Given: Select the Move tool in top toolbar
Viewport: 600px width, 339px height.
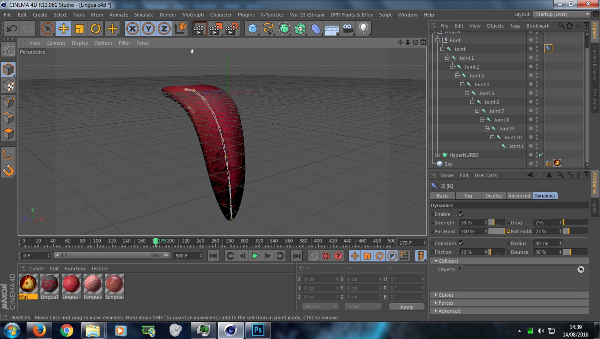Looking at the screenshot, I should point(64,29).
